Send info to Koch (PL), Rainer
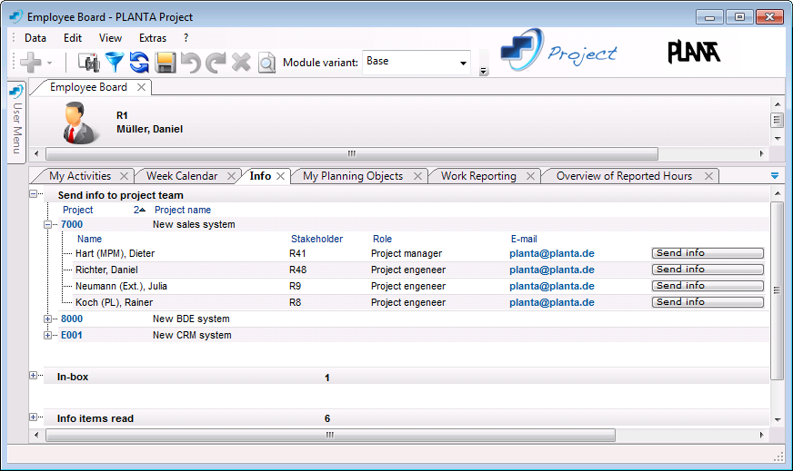Screen dimensions: 793x471 coord(708,302)
